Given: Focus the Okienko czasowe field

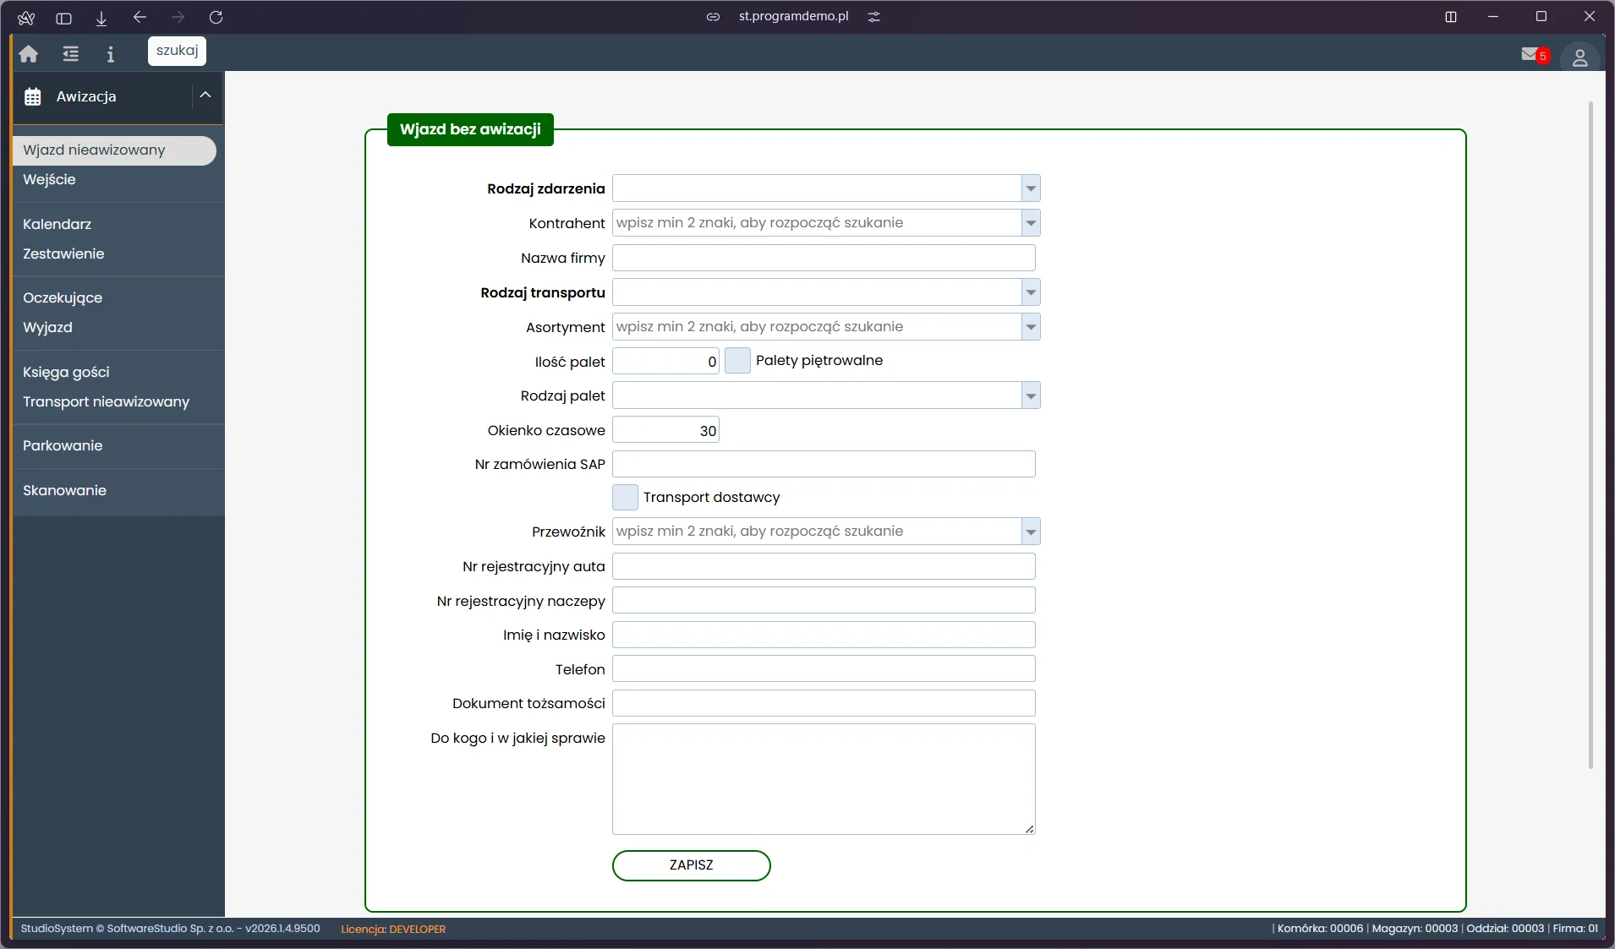Looking at the screenshot, I should [665, 430].
